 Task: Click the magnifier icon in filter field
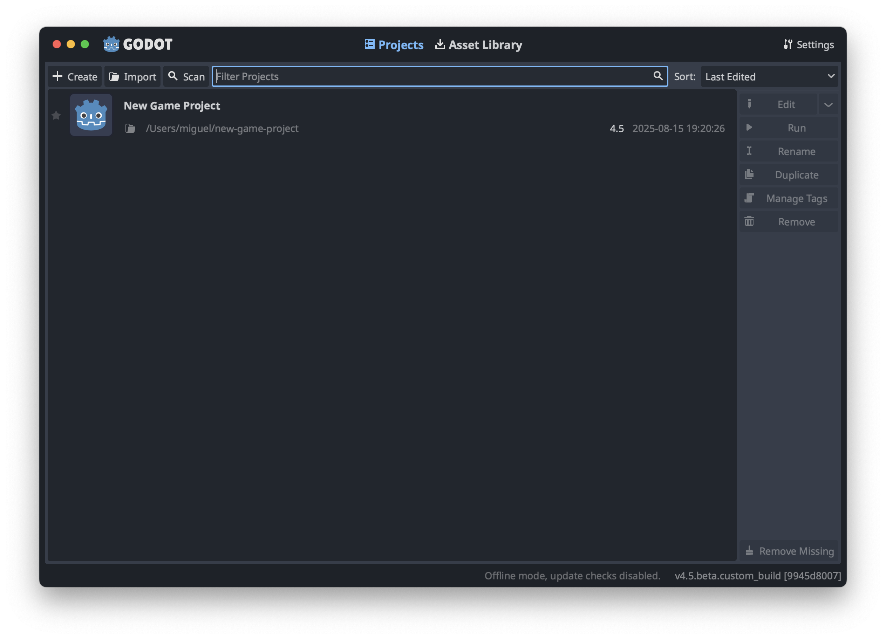pos(658,76)
